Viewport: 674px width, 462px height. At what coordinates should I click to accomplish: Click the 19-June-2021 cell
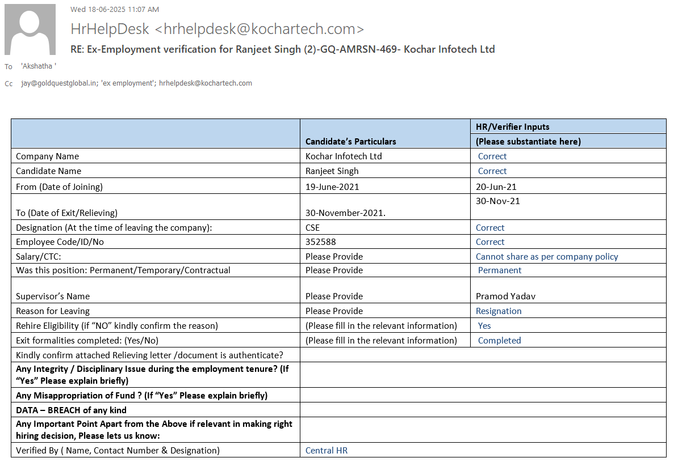click(332, 187)
